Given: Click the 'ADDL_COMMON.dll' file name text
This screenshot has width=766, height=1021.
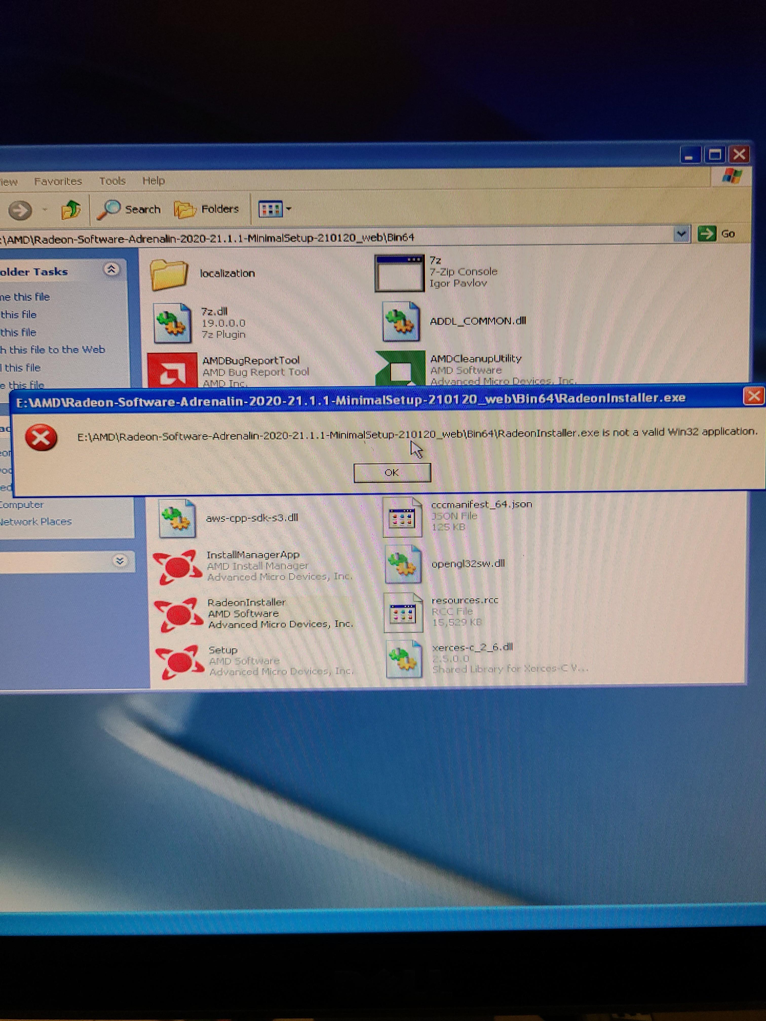Looking at the screenshot, I should [x=478, y=321].
